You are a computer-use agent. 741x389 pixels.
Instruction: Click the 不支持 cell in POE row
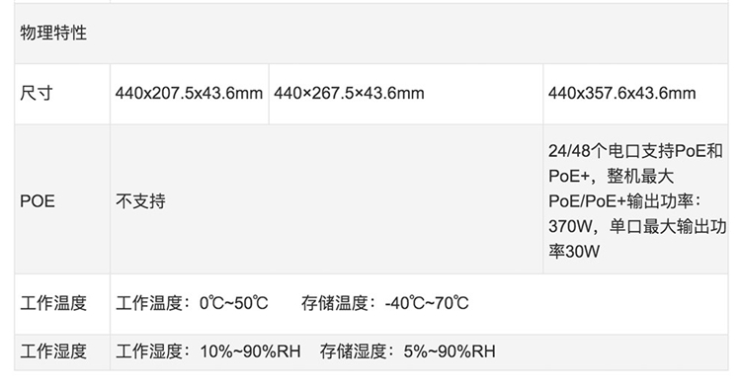click(x=140, y=201)
